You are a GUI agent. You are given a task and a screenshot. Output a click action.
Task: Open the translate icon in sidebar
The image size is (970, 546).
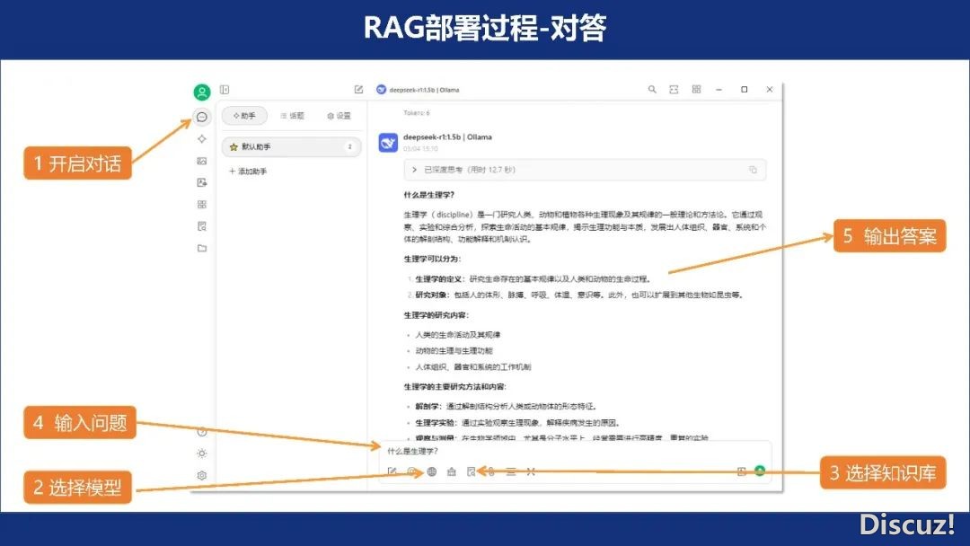[x=202, y=182]
